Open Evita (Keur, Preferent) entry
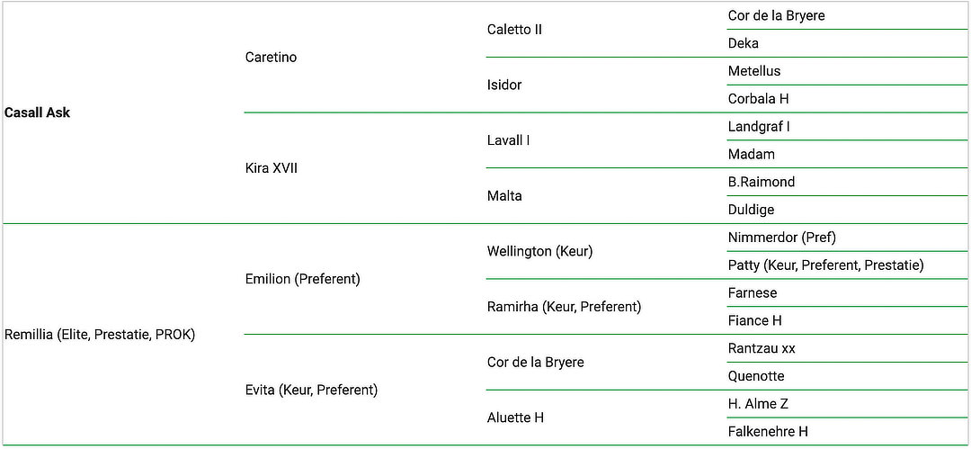Screen dimensions: 971x449 coord(311,391)
